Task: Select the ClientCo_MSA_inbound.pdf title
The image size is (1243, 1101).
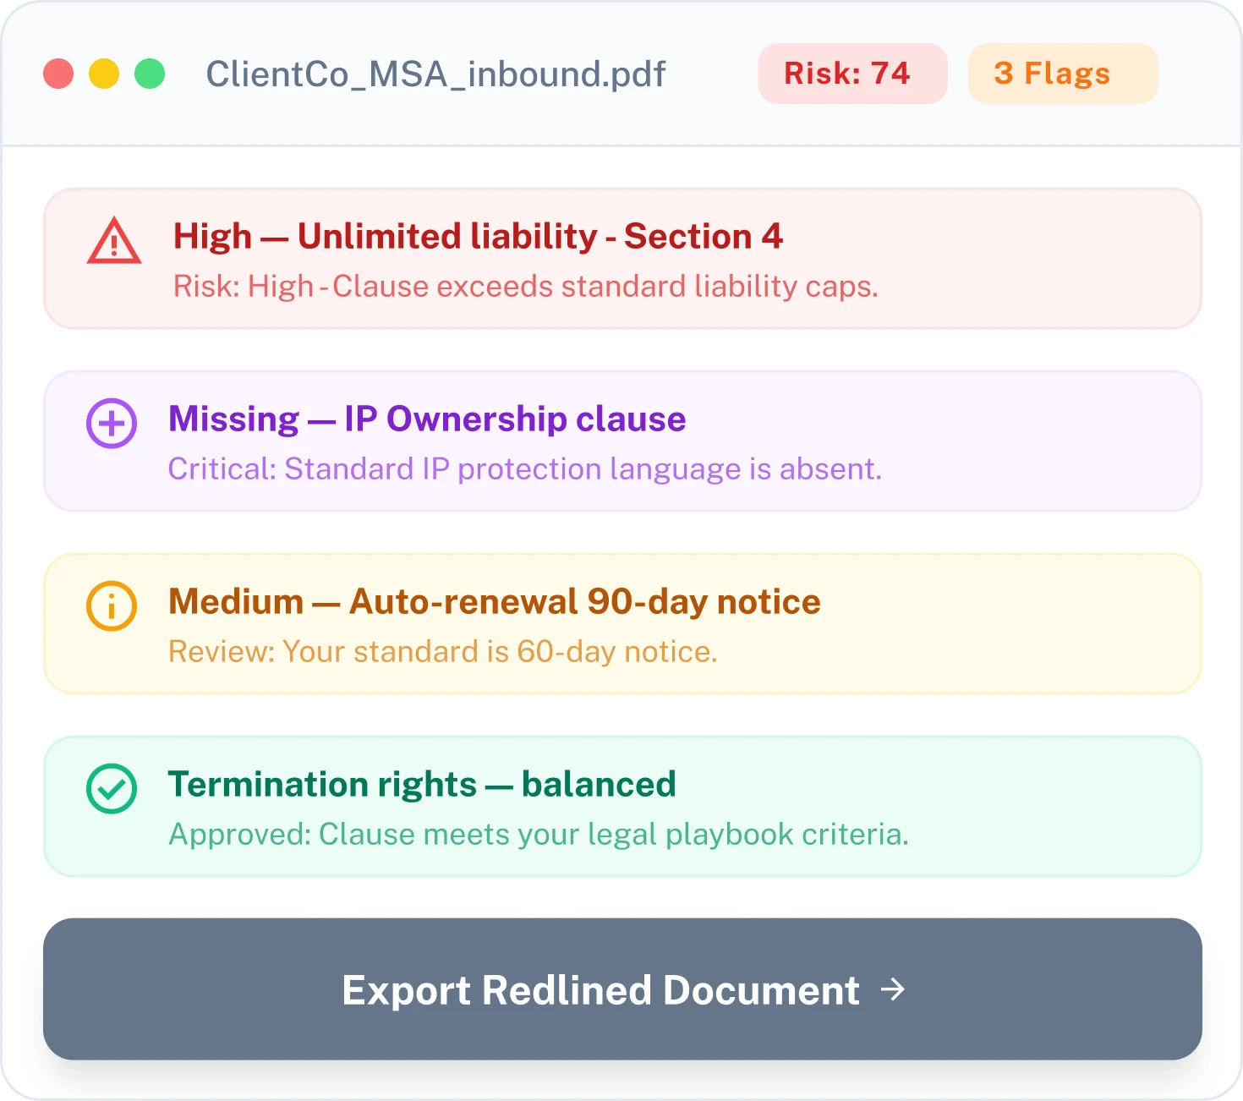Action: (x=435, y=74)
